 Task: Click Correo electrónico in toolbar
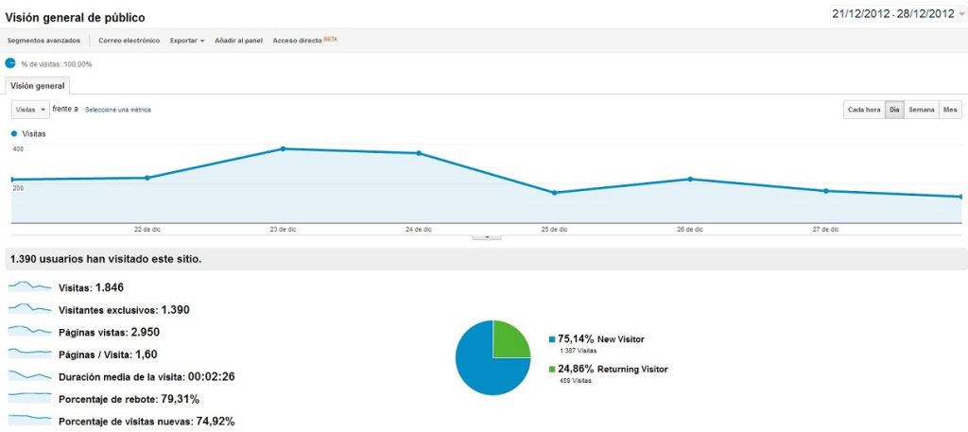(129, 40)
